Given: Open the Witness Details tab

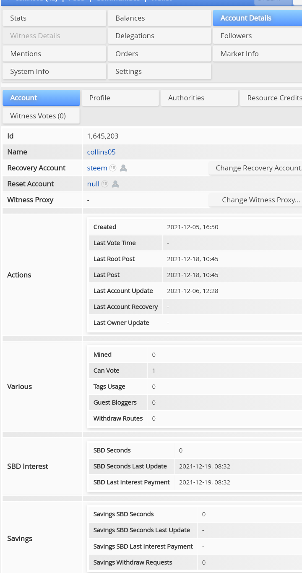Looking at the screenshot, I should pos(54,36).
